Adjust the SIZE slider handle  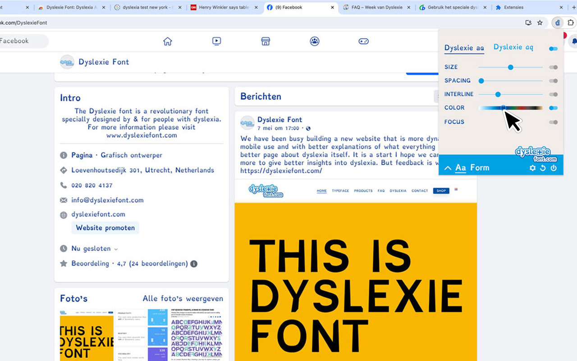[x=511, y=67]
